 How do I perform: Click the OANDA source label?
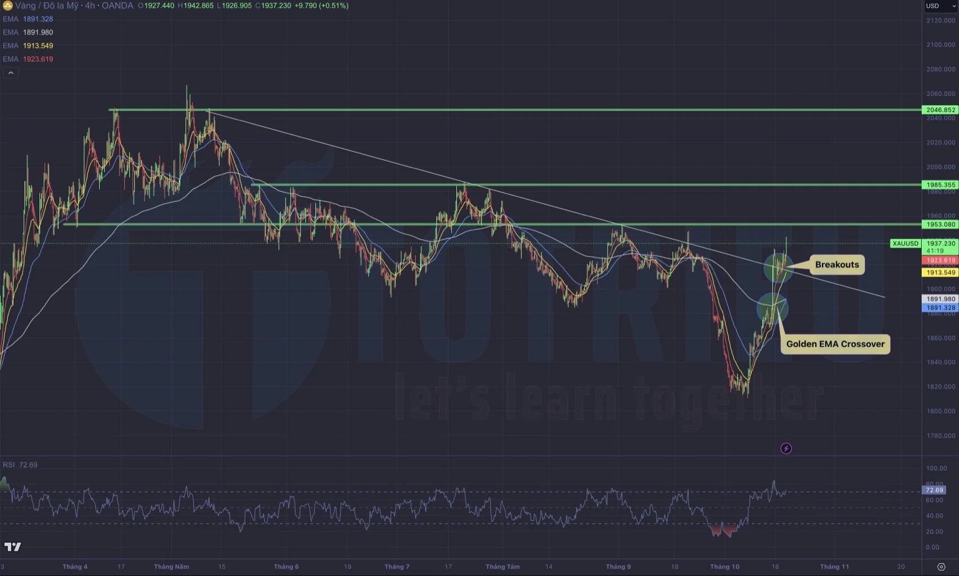pos(117,6)
